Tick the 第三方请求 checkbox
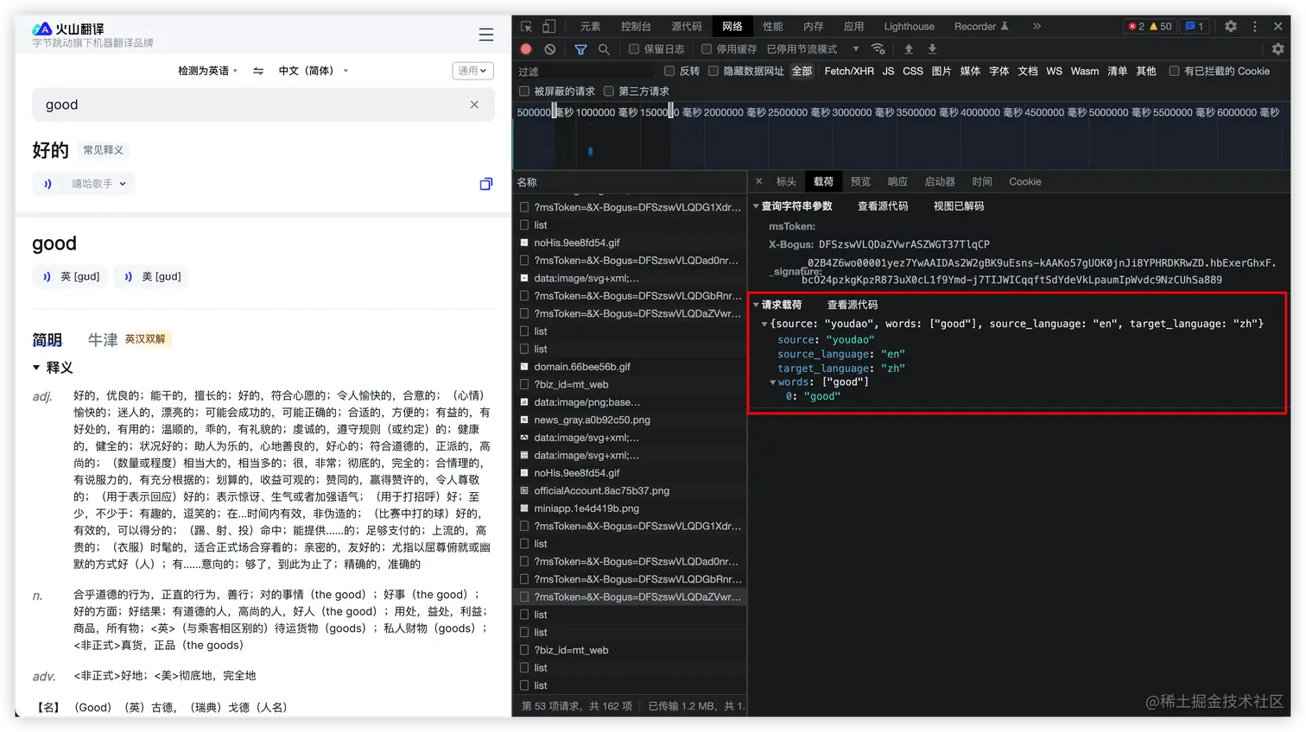Viewport: 1306px width, 732px height. [609, 91]
